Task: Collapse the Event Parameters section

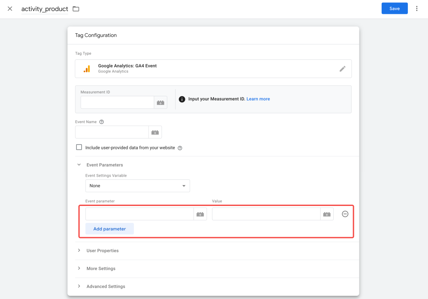Action: [79, 165]
